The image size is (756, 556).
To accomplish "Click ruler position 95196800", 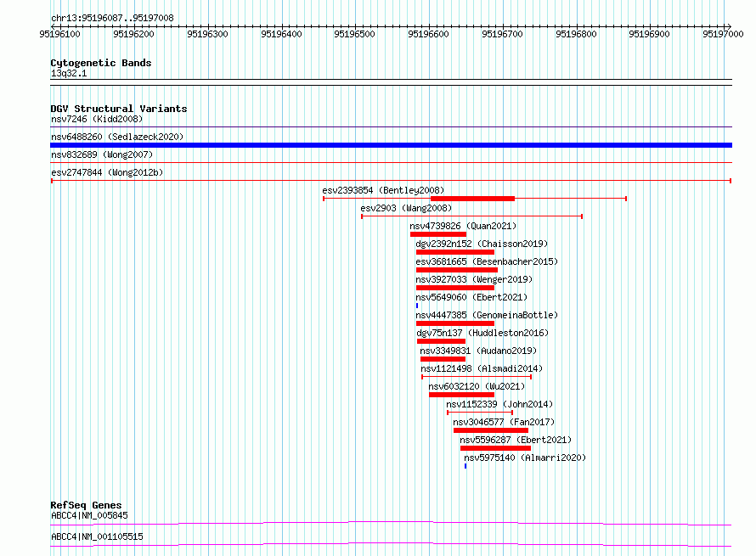I will [576, 34].
